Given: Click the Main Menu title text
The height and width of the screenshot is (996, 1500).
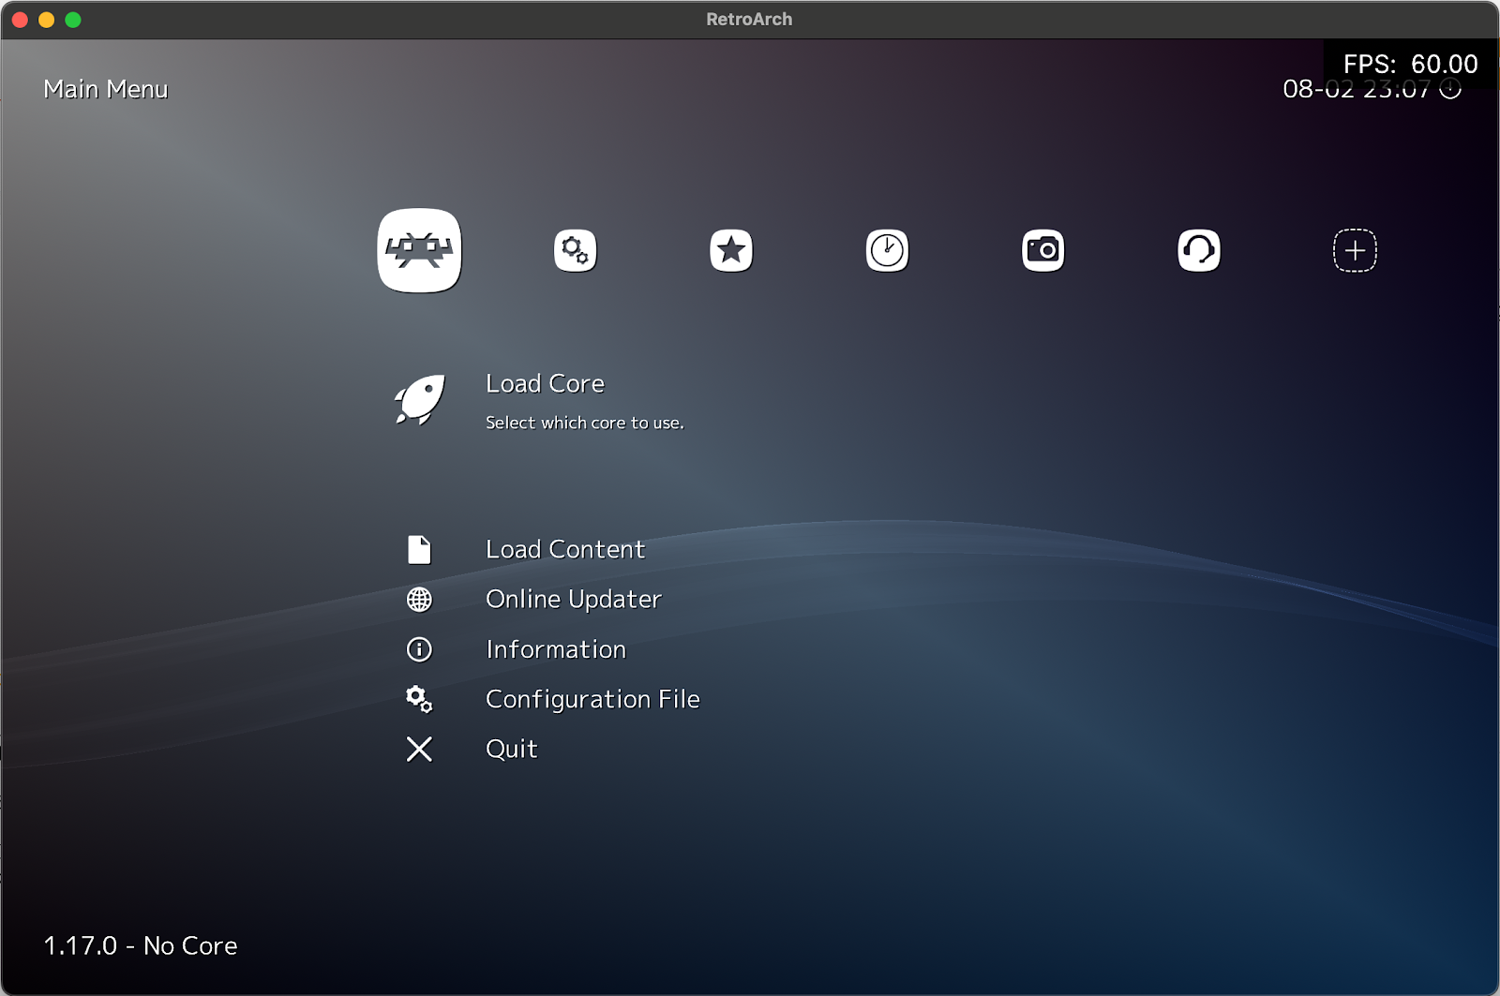Looking at the screenshot, I should [106, 89].
